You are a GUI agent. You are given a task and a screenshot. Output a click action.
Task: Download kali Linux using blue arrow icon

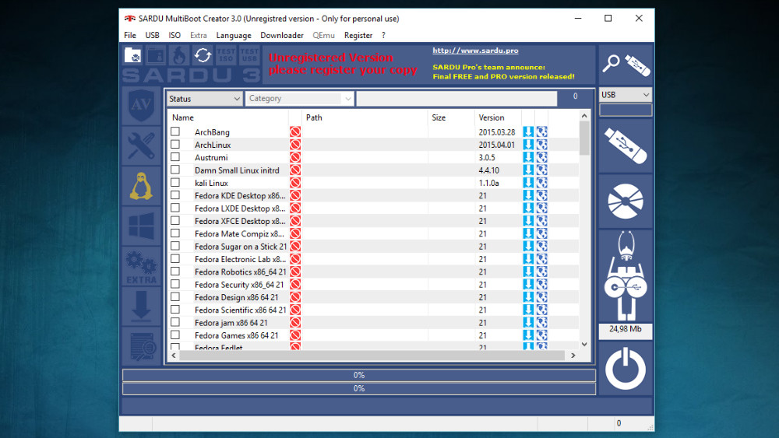[x=528, y=183]
